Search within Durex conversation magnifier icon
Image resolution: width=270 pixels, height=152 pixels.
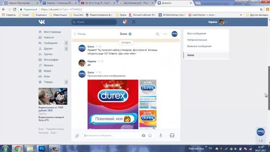[157, 34]
